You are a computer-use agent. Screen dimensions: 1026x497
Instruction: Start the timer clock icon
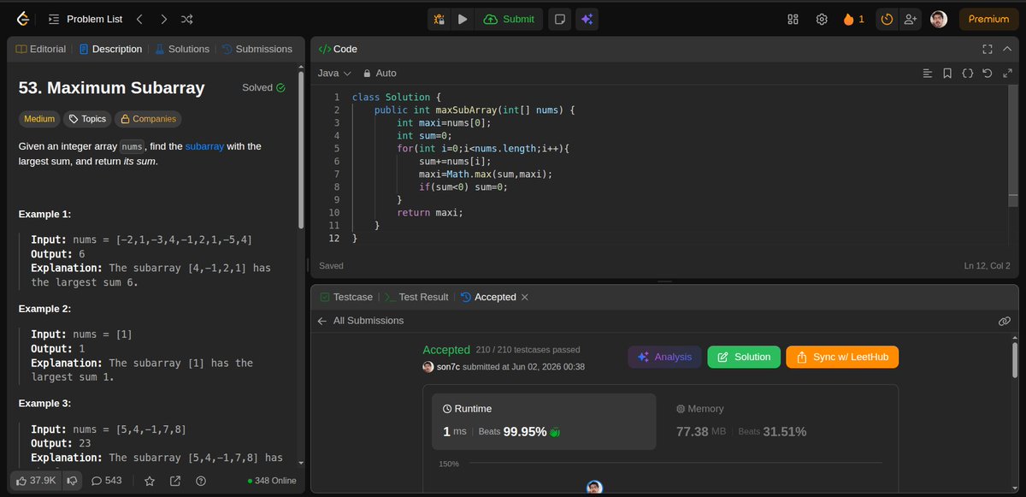pyautogui.click(x=887, y=19)
